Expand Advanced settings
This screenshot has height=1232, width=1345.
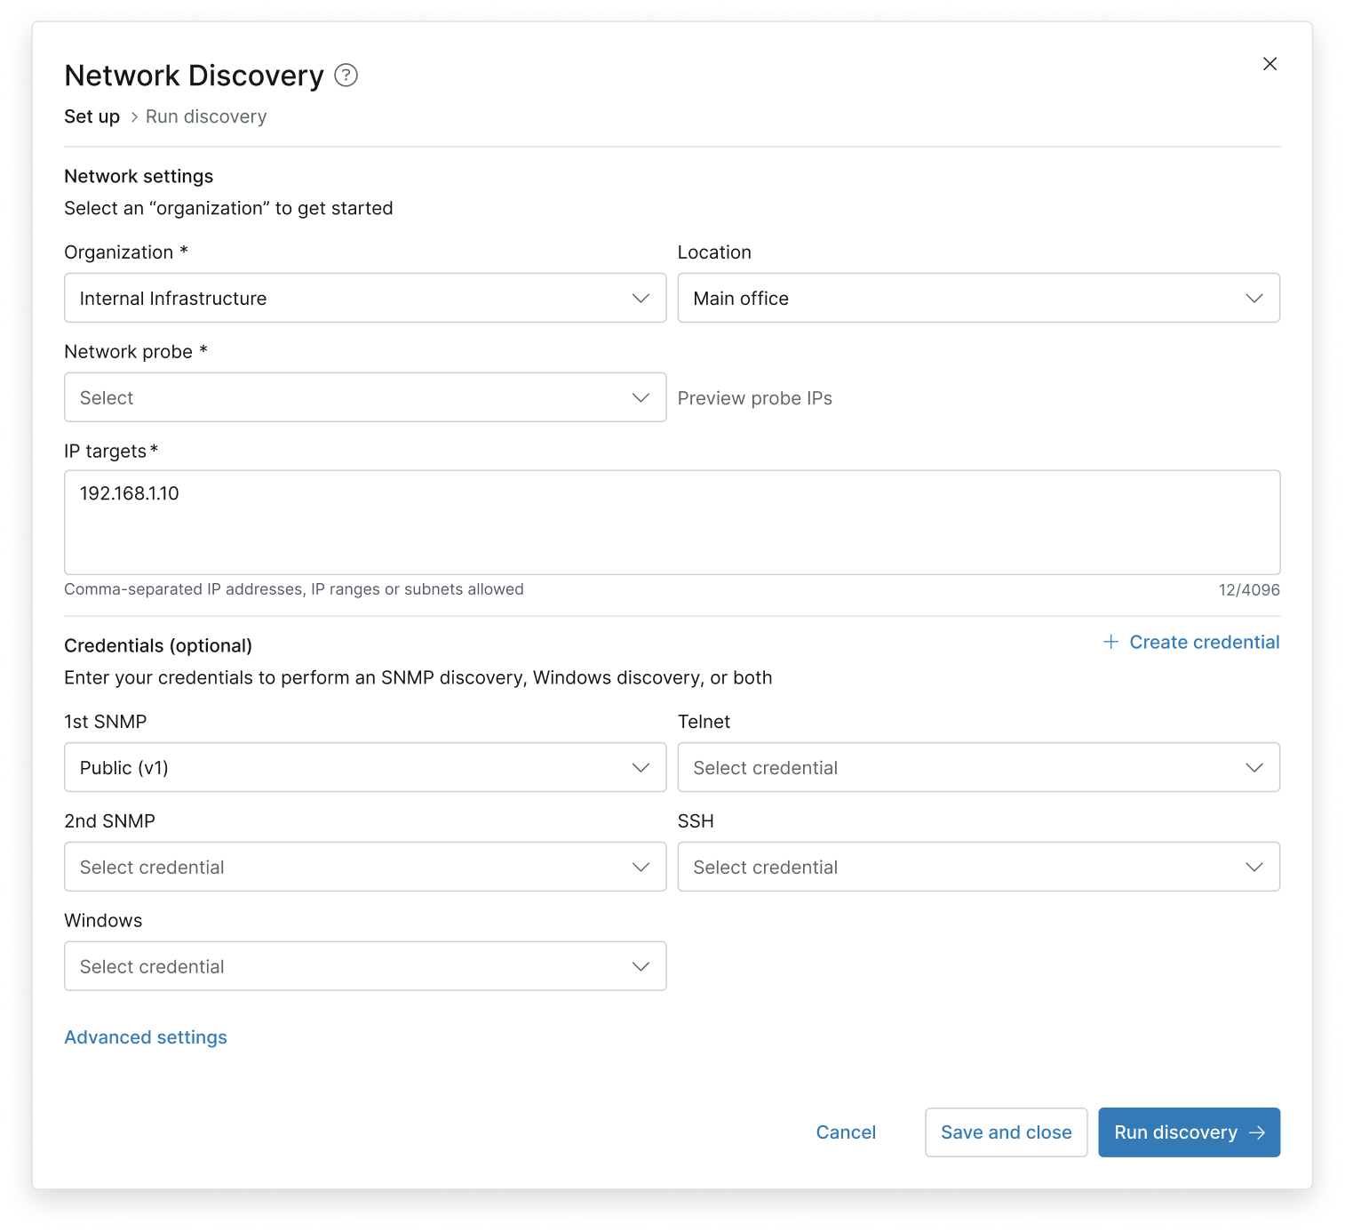[146, 1037]
